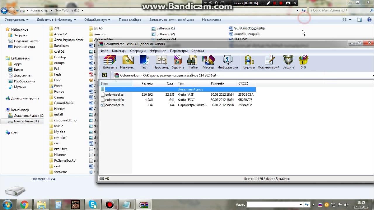Viewport: 374px width, 210px height.
Task: Open Добавить в библиотеку dropdown in Explorer
Action: (56, 20)
